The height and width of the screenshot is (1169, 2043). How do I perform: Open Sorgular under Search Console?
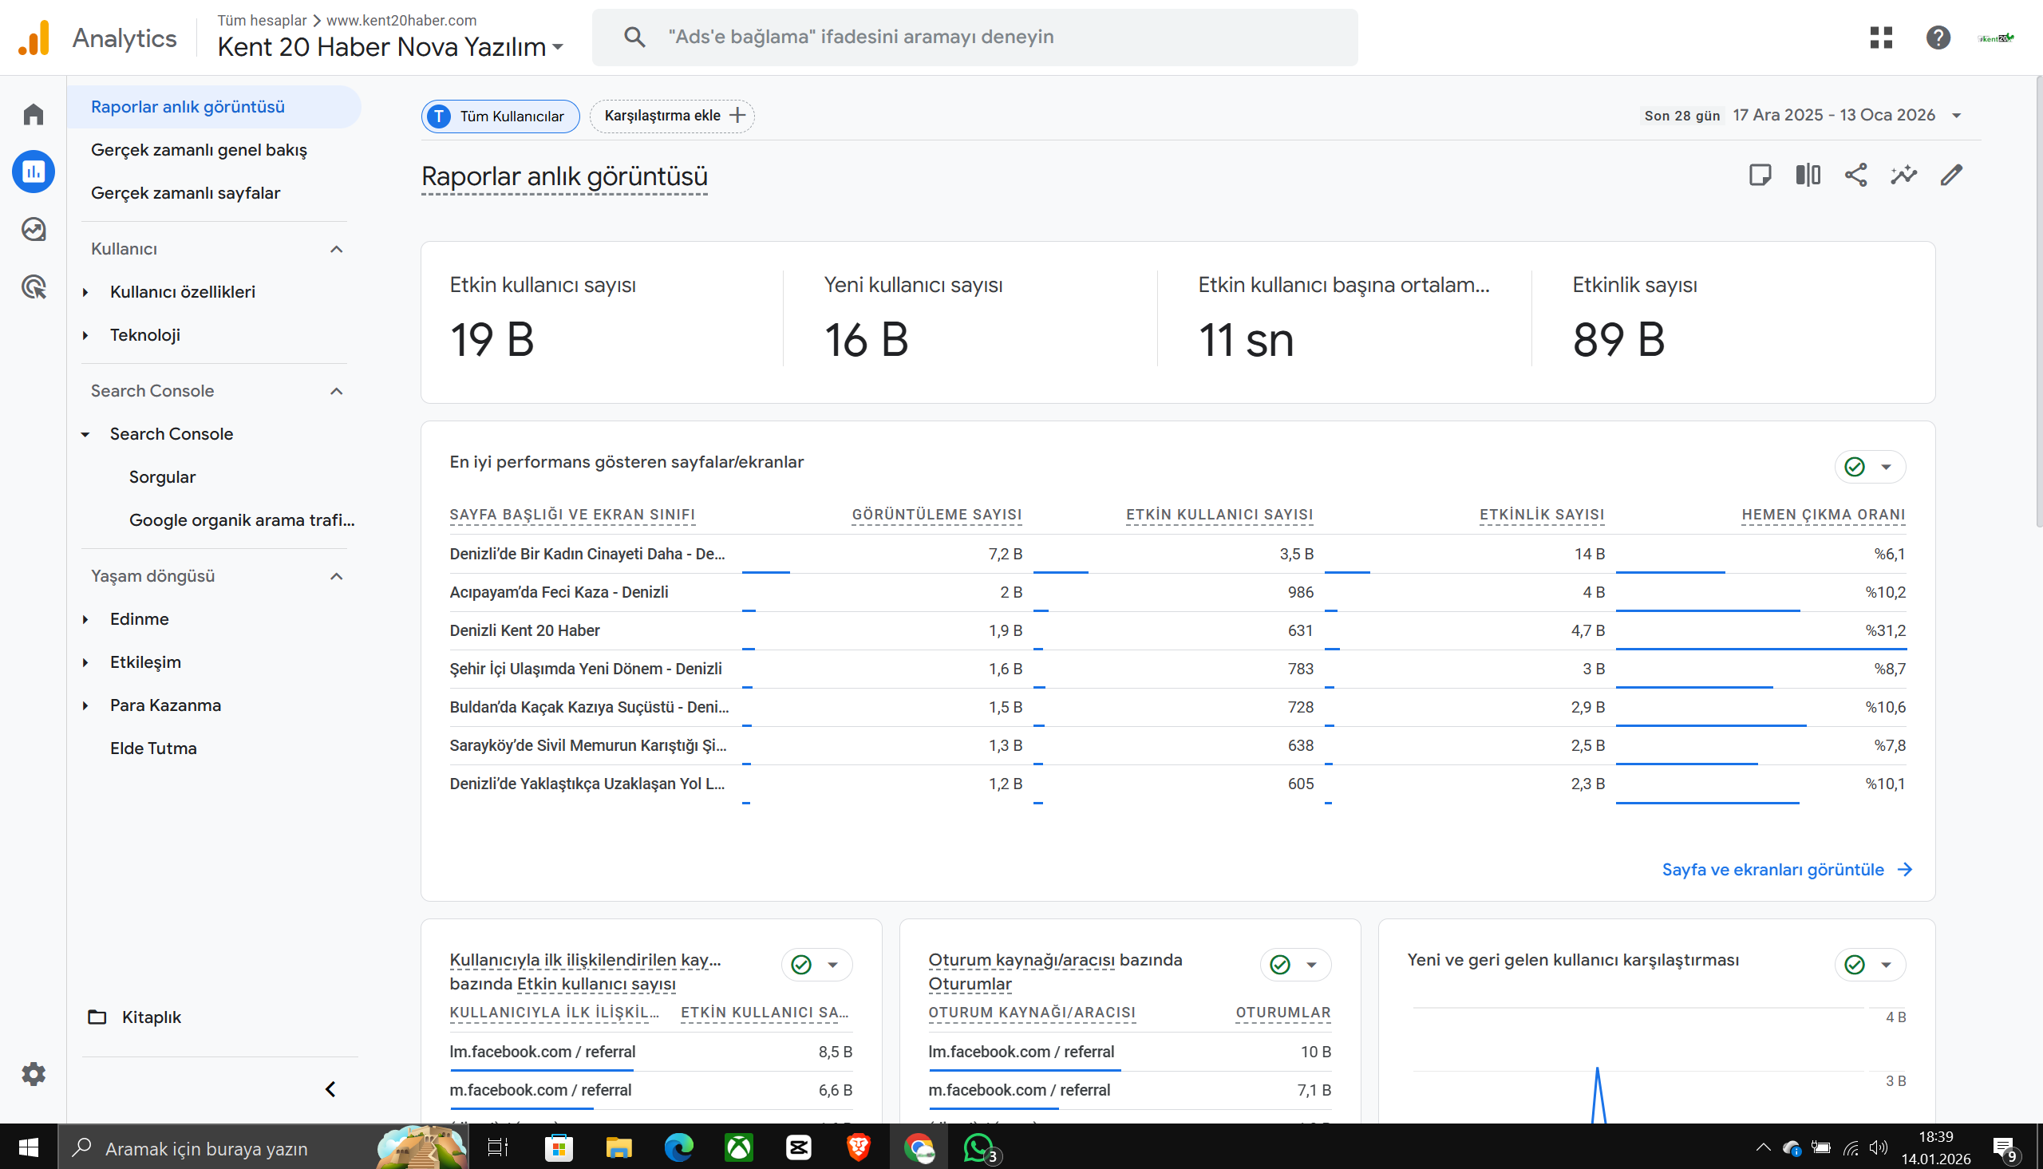162,477
